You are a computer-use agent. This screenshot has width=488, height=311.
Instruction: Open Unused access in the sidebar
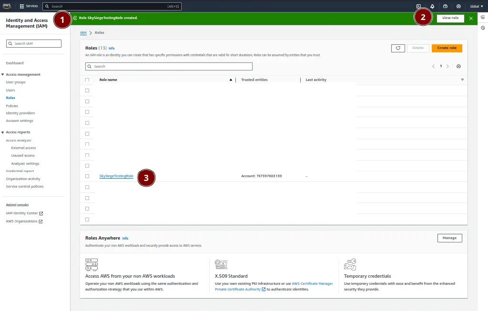tap(23, 155)
